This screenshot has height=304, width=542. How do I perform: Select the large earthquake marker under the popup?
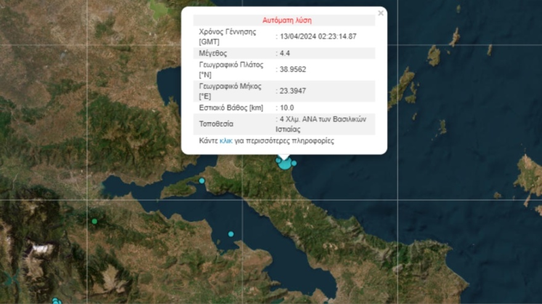pyautogui.click(x=285, y=164)
